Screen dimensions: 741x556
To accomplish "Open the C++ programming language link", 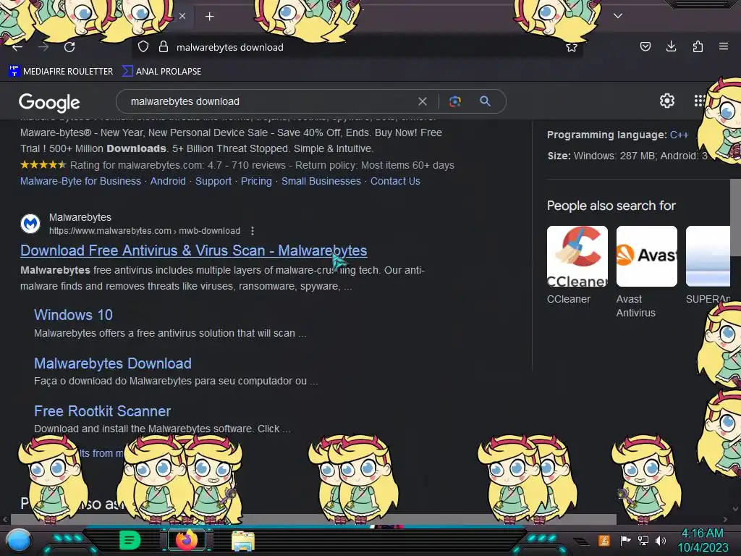I will (x=679, y=135).
